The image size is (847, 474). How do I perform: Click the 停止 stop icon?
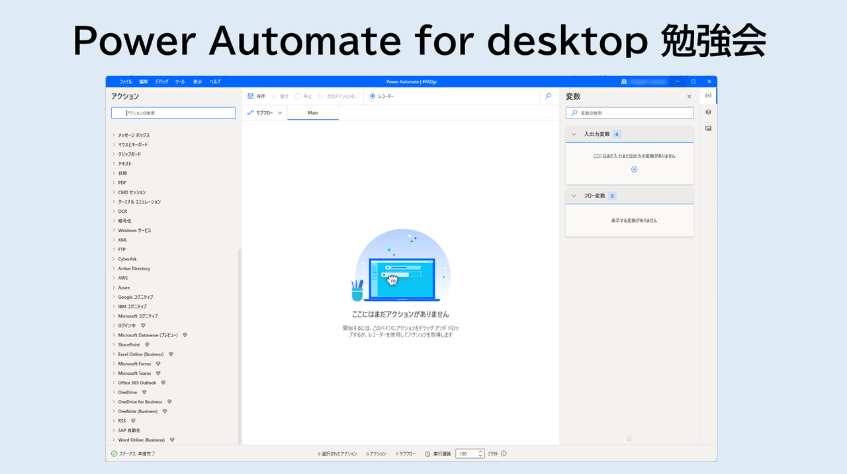[x=298, y=97]
